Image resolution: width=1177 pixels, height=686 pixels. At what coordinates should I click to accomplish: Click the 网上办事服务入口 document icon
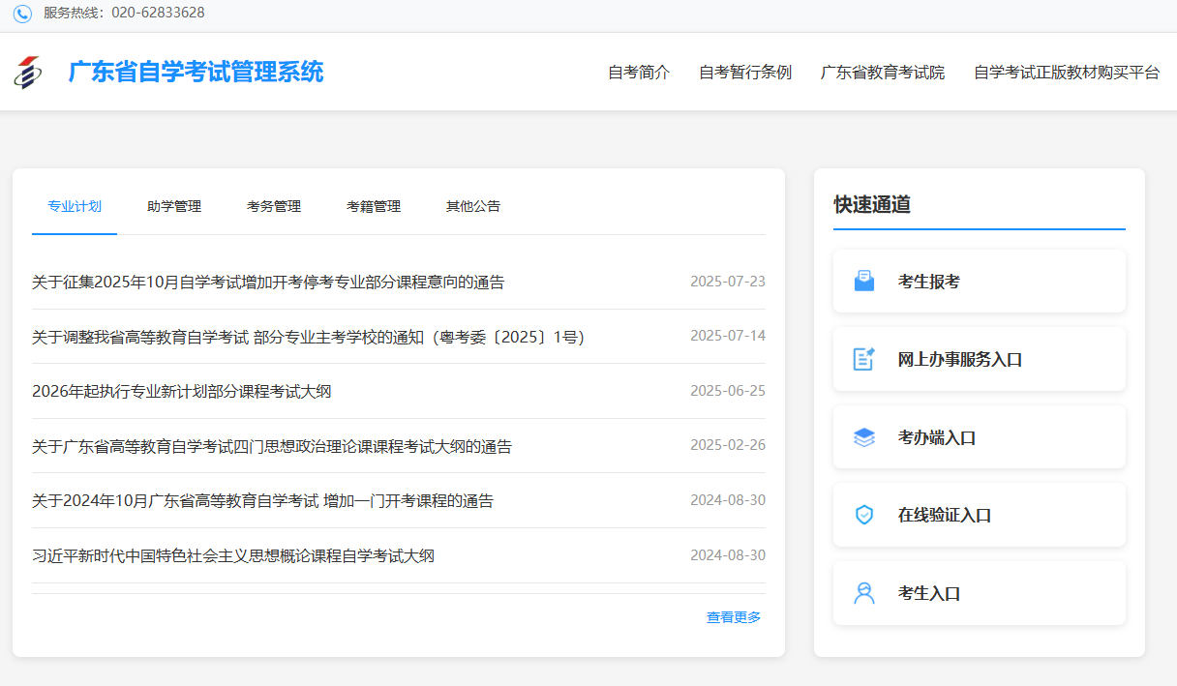click(863, 359)
